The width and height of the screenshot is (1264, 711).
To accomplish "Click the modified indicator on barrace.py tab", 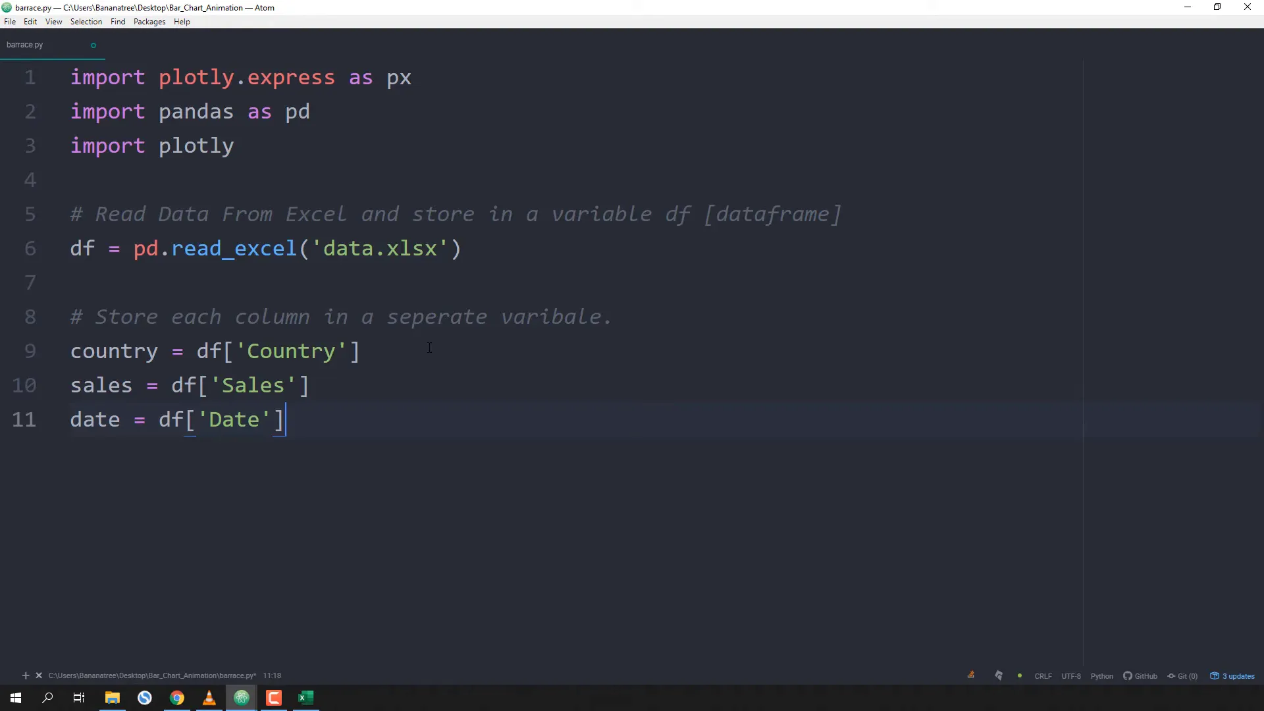I will (x=93, y=45).
